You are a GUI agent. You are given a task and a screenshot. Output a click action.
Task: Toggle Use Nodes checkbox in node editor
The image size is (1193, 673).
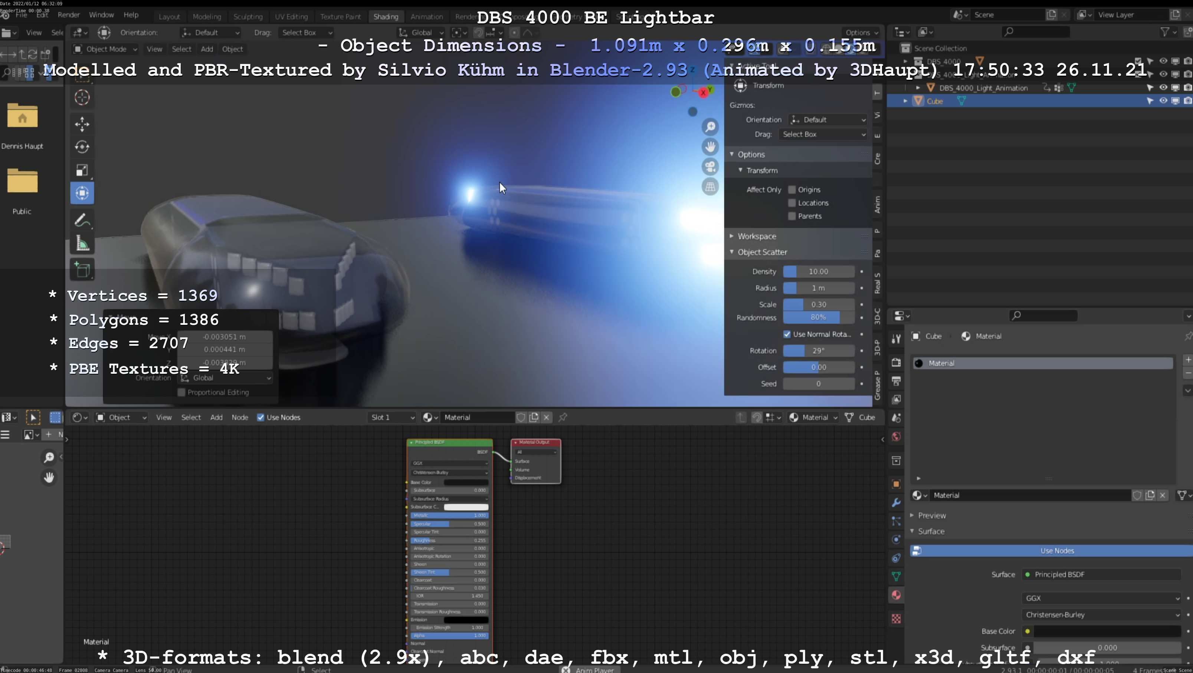(261, 418)
